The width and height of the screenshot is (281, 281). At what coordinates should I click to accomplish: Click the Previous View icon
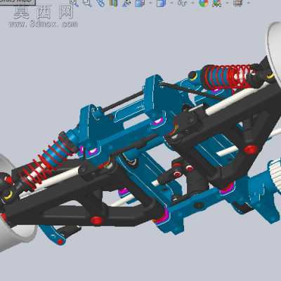100,3
